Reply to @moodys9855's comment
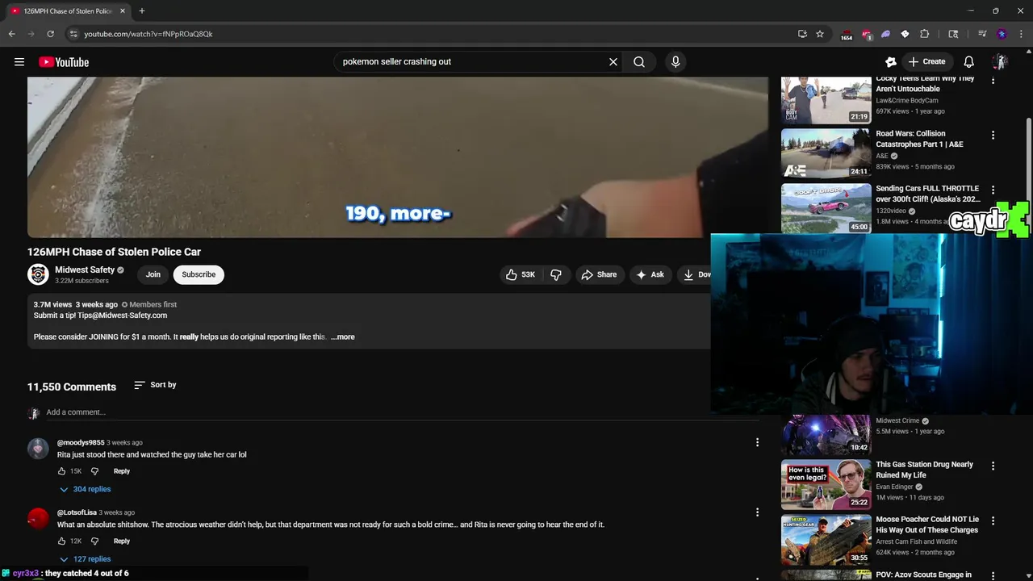1033x581 pixels. point(121,471)
